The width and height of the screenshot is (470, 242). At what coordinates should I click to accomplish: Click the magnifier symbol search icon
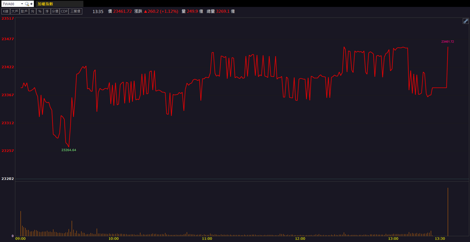point(27,4)
